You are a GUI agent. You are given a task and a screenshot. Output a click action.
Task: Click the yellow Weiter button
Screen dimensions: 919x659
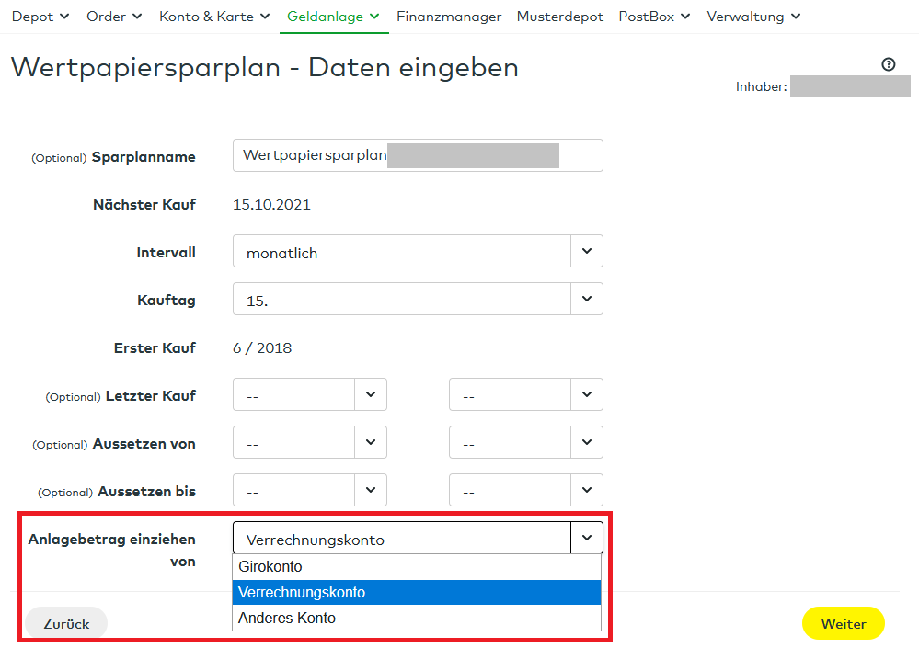(x=843, y=623)
